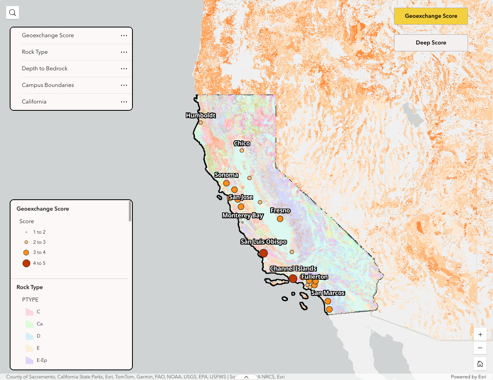Return map to home extent
The width and height of the screenshot is (493, 380).
pyautogui.click(x=480, y=364)
